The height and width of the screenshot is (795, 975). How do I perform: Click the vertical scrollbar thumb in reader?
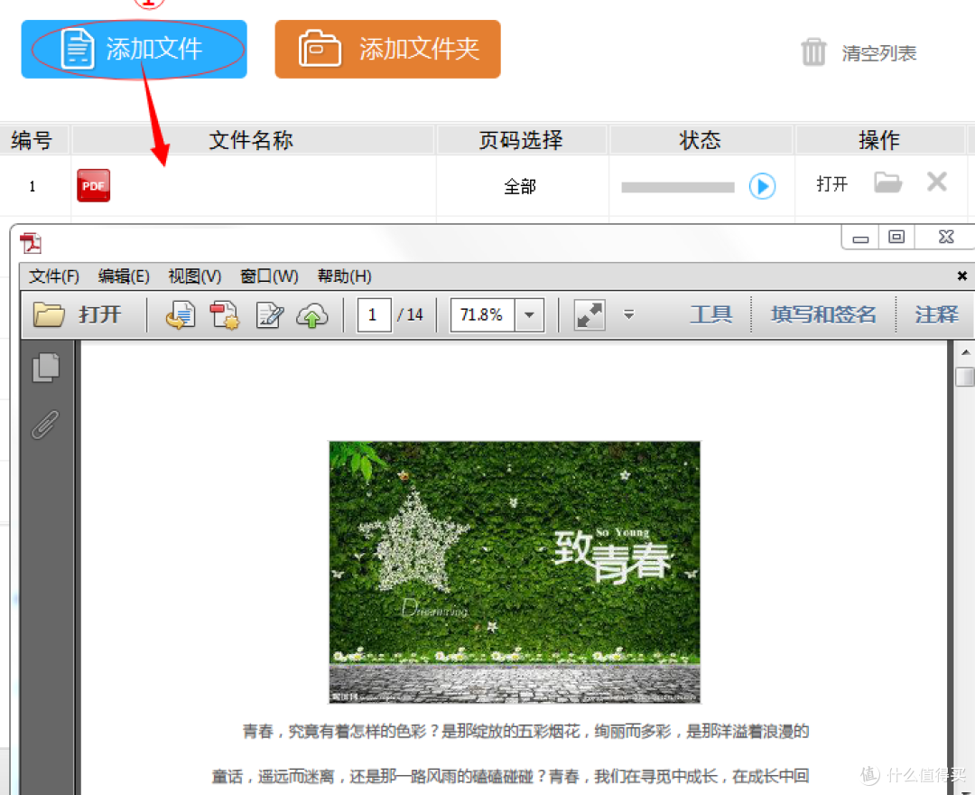[965, 377]
